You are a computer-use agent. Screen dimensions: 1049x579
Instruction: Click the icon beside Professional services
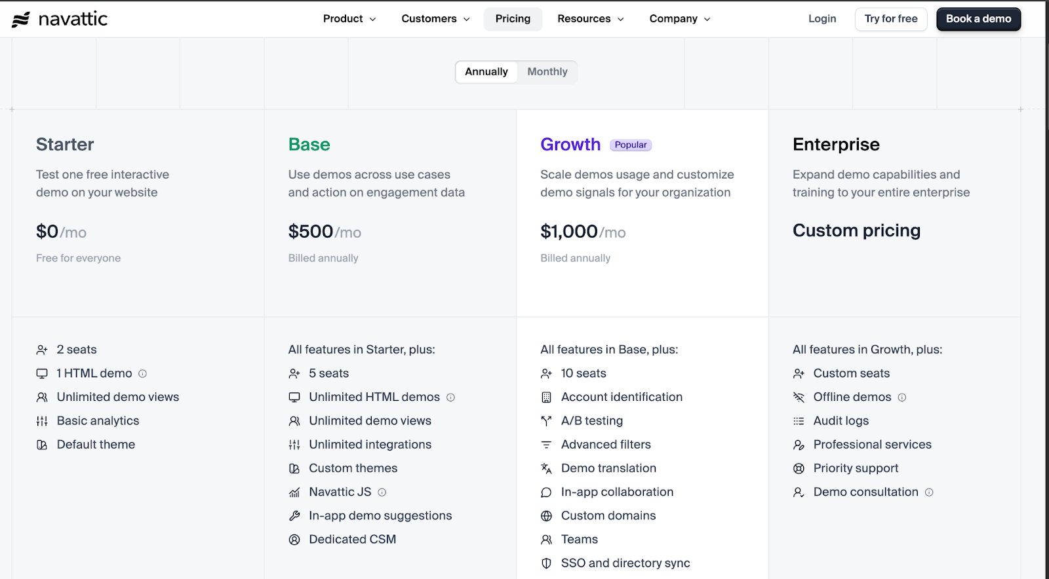click(799, 445)
